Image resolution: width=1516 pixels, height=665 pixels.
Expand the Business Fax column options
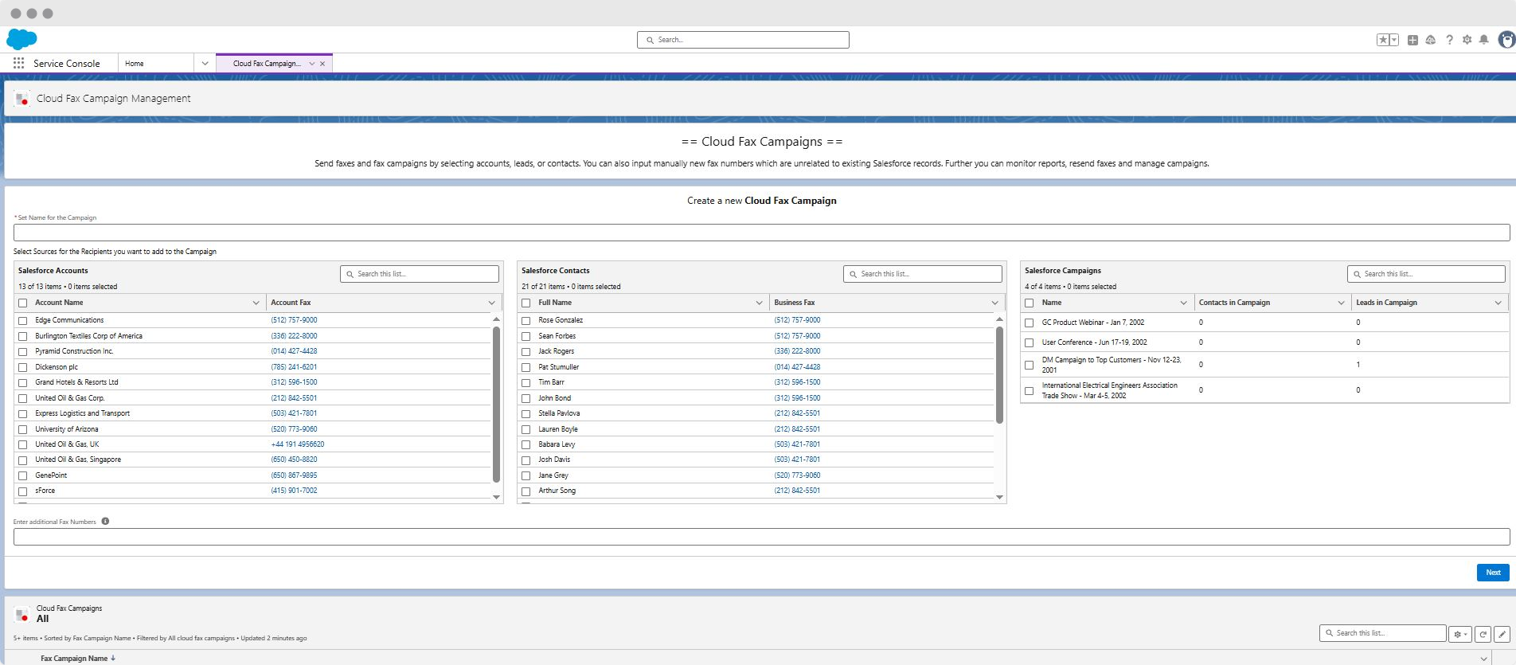pos(994,303)
